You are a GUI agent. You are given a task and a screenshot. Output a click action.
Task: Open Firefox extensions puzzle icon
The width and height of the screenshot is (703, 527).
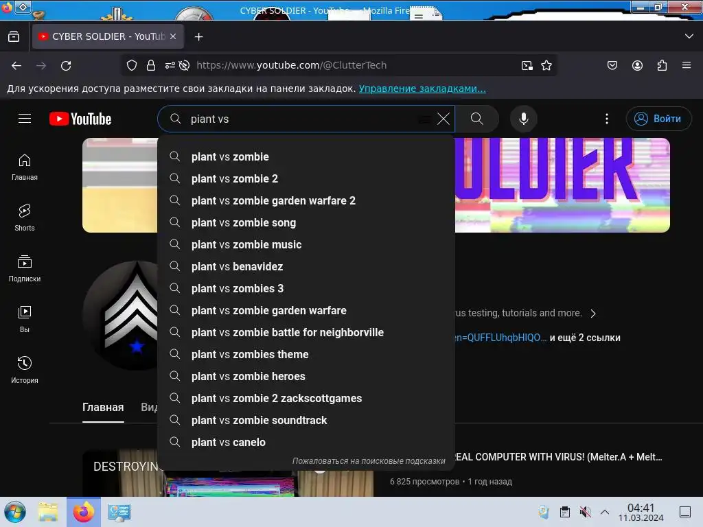point(662,65)
